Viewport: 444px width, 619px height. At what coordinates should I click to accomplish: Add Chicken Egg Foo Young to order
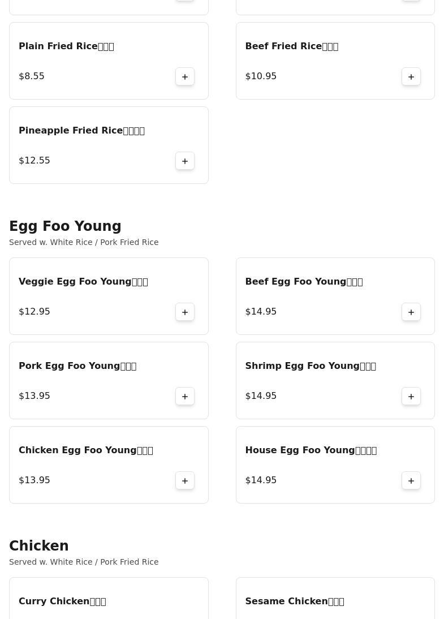185,480
